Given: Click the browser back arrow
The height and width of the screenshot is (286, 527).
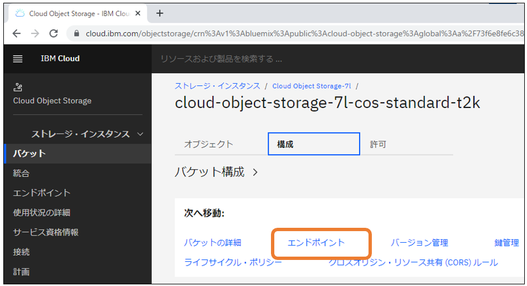Looking at the screenshot, I should pos(17,33).
